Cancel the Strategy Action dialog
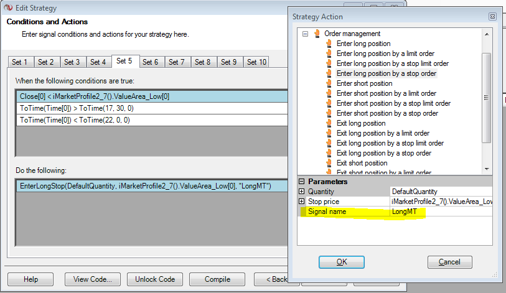This screenshot has height=293, width=506. pyautogui.click(x=449, y=262)
